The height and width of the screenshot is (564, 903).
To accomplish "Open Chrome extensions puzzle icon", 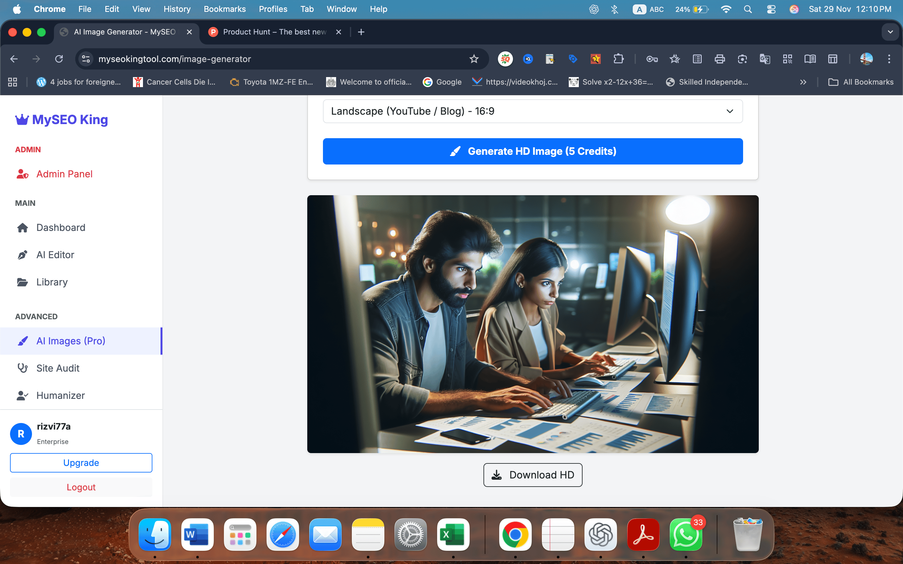I will (x=618, y=59).
